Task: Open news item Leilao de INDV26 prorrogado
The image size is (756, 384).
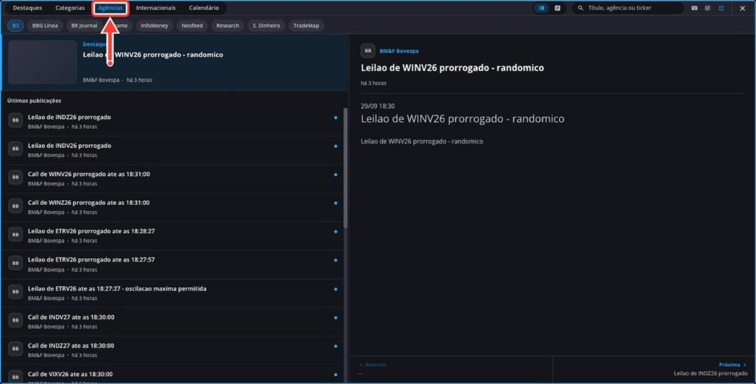Action: click(172, 149)
